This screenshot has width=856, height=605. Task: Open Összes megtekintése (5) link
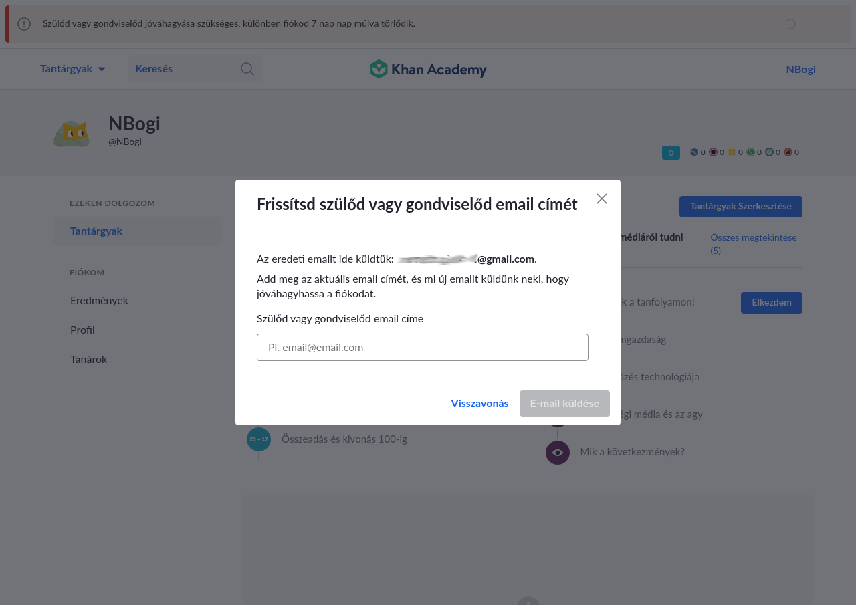[x=754, y=244]
